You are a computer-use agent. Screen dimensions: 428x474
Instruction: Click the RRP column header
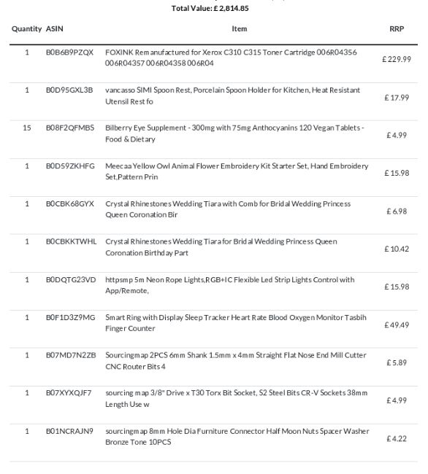(x=397, y=29)
